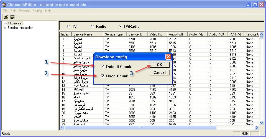
Task: Click the vertical scrollbar down arrow
Action: (261, 123)
